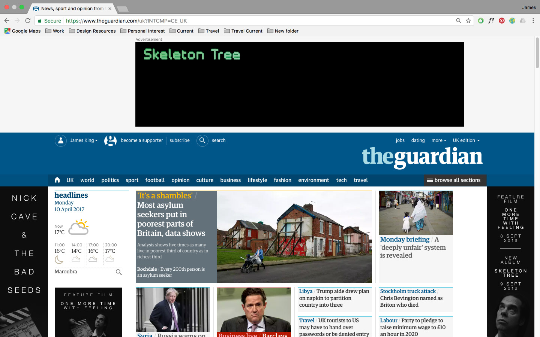
Task: Open the Travel UK tourists to US story
Action: 334,327
